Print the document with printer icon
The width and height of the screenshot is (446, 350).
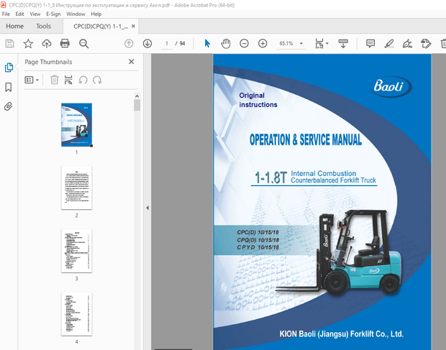click(65, 43)
